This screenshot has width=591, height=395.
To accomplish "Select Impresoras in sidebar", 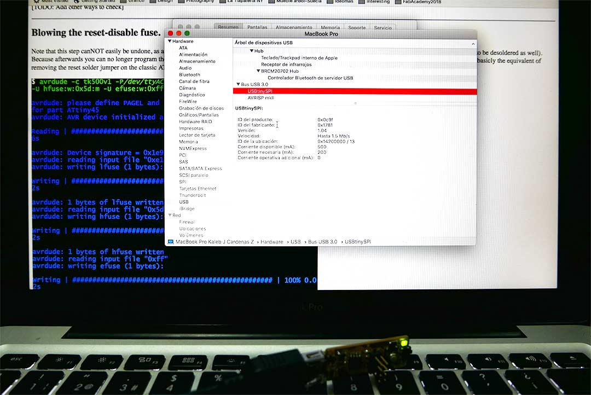I will pos(191,129).
